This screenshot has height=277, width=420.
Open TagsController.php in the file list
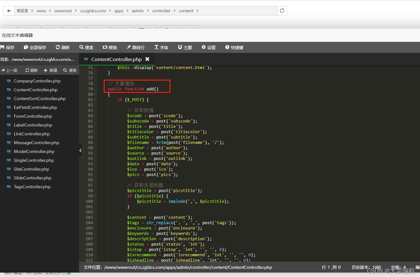(32, 187)
